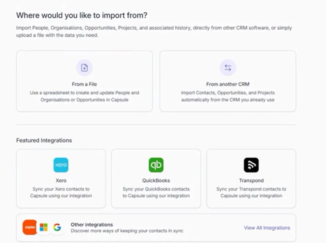Click the black Transpond logo
326x243 pixels.
tap(251, 165)
